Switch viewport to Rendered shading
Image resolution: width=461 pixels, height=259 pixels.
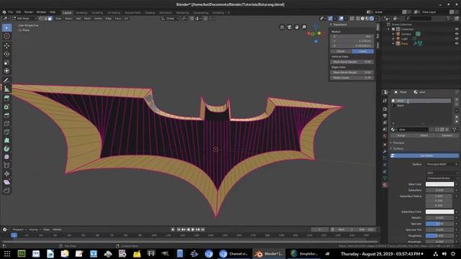pos(372,19)
